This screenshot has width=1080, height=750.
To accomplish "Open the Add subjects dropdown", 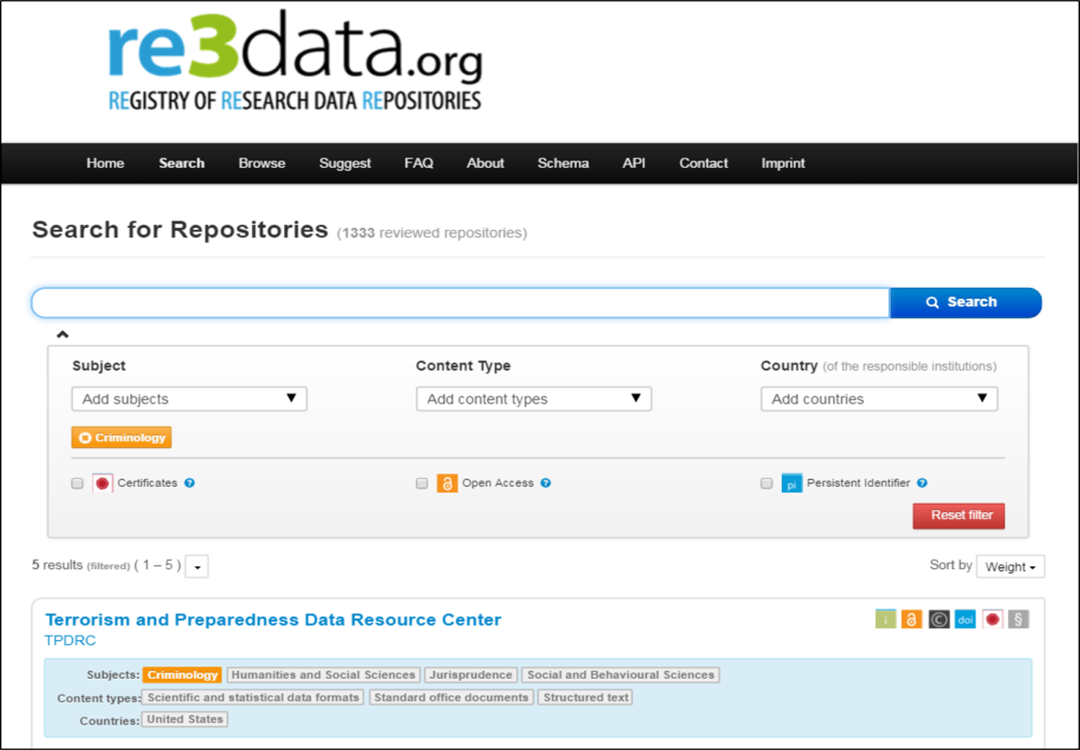I will click(188, 398).
